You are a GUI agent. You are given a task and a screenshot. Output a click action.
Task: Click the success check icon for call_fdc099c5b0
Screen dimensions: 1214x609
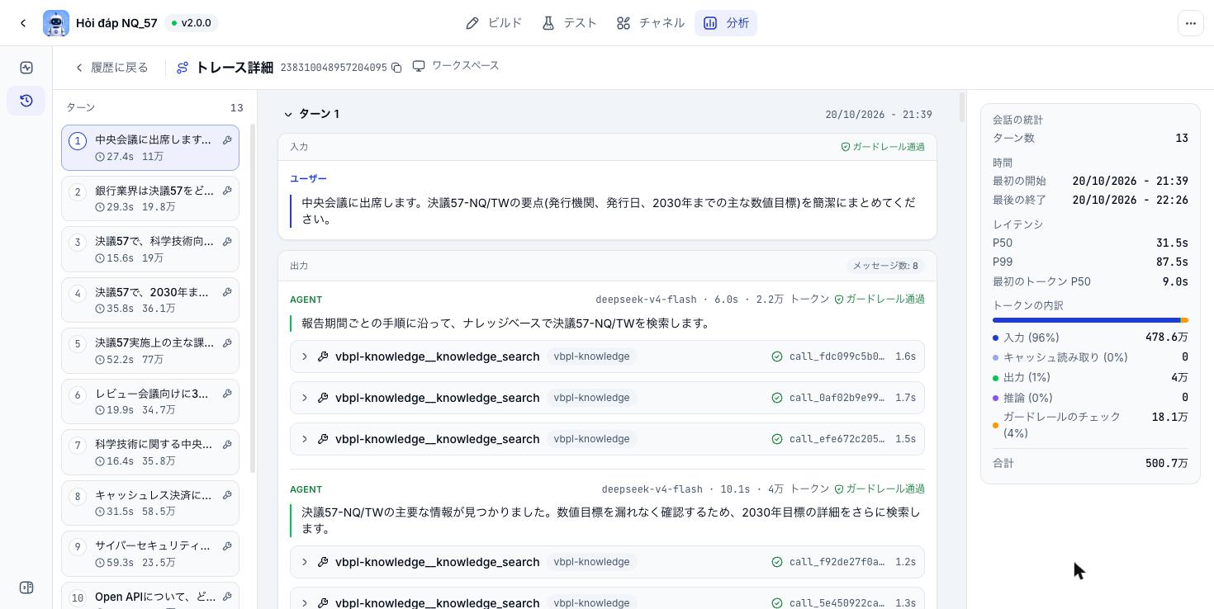[x=776, y=356]
